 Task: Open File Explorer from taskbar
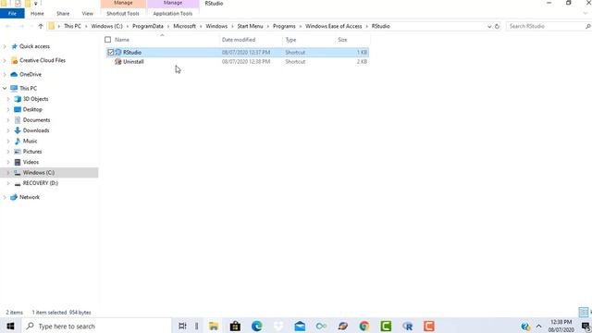click(x=214, y=326)
